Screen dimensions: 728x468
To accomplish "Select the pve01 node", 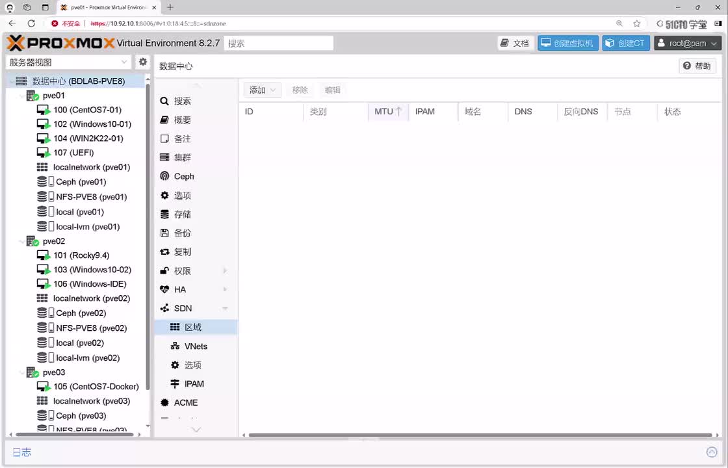I will click(53, 96).
